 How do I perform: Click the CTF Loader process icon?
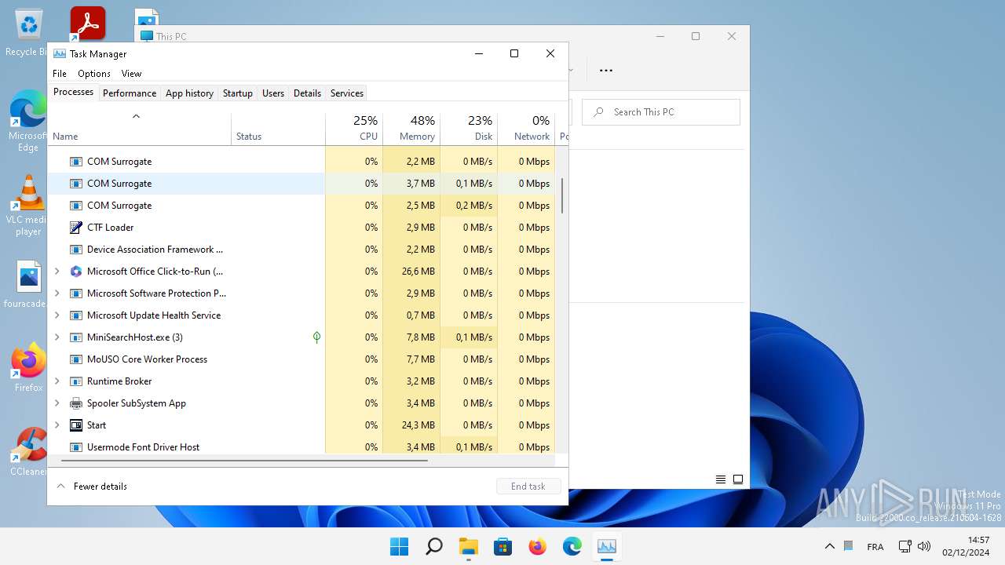click(76, 228)
